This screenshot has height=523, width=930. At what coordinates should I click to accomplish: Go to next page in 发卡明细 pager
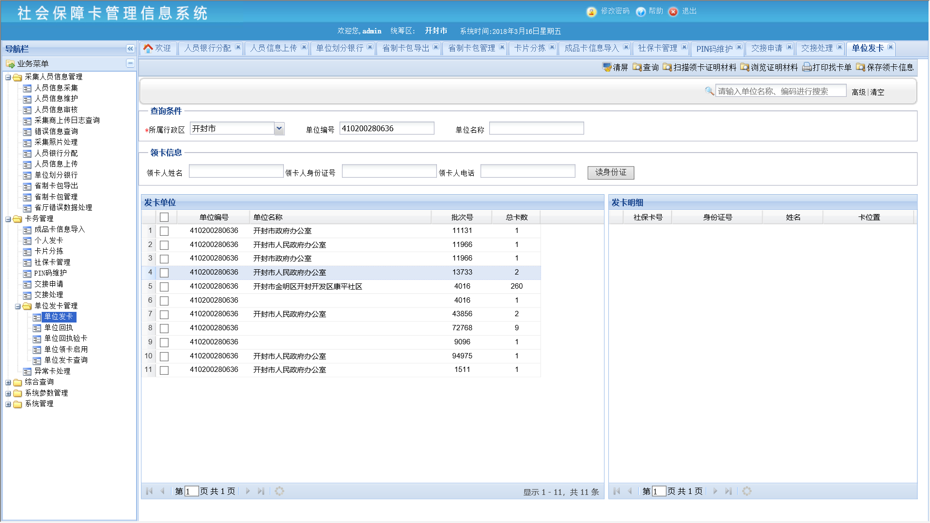715,491
